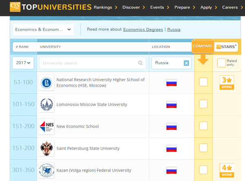This screenshot has width=245, height=181.
Task: Tick the compare checkbox for Kazan Federal University
Action: pyautogui.click(x=203, y=170)
